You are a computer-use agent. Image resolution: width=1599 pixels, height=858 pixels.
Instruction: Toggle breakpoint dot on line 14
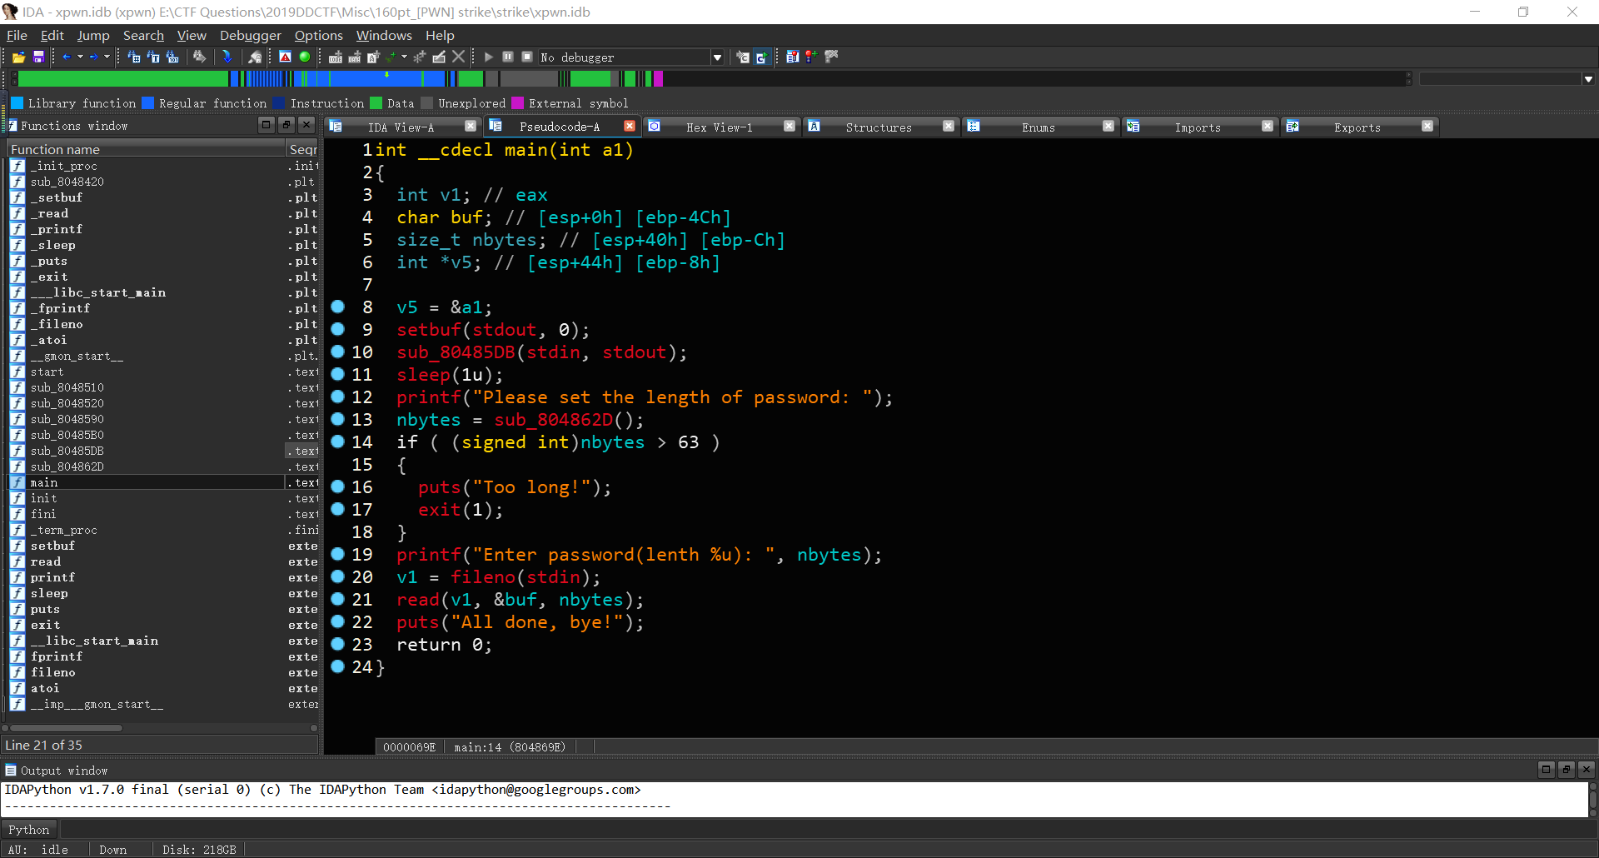click(337, 441)
